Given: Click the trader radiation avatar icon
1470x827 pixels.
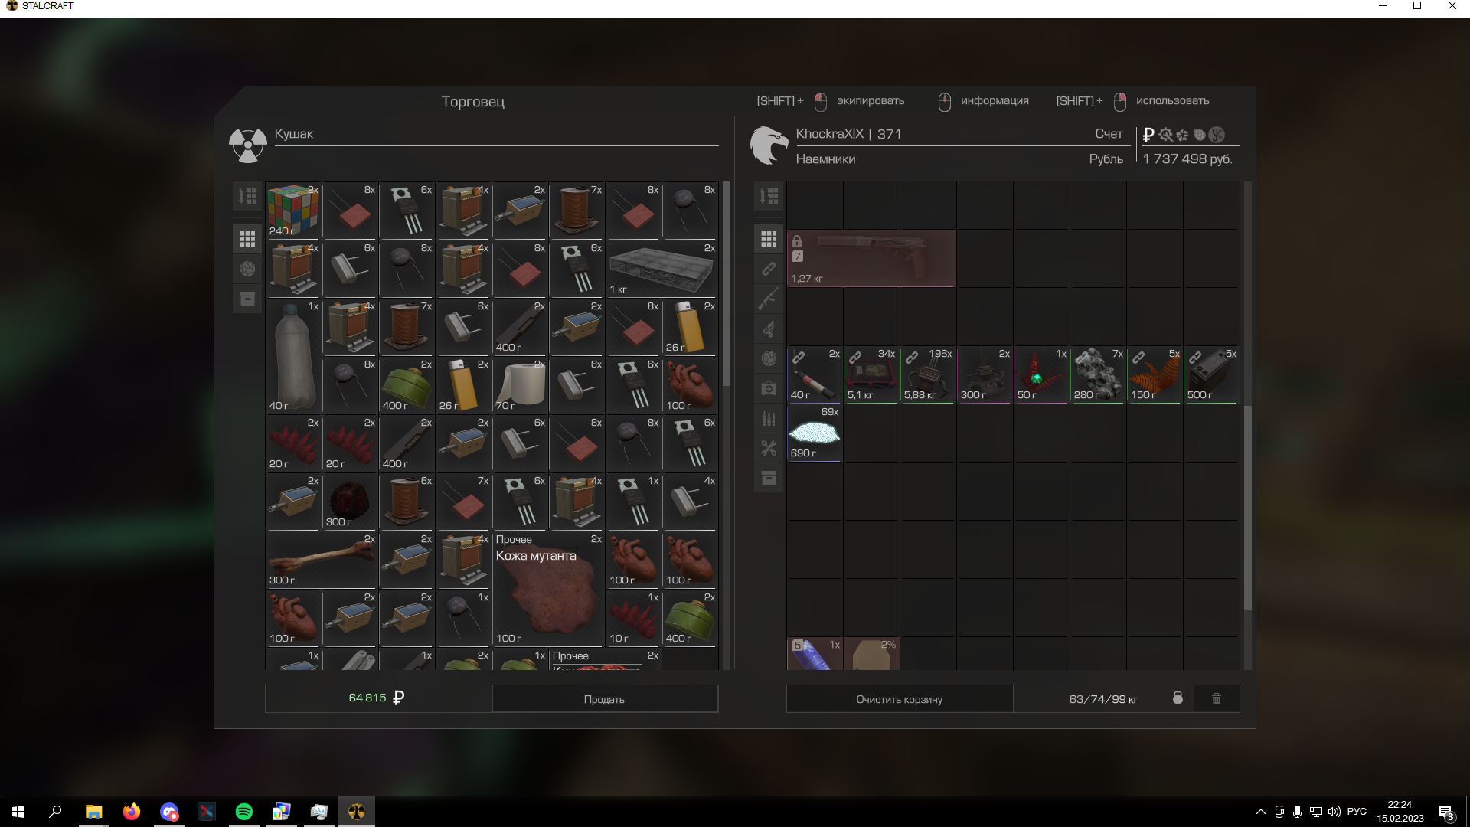Looking at the screenshot, I should point(248,144).
